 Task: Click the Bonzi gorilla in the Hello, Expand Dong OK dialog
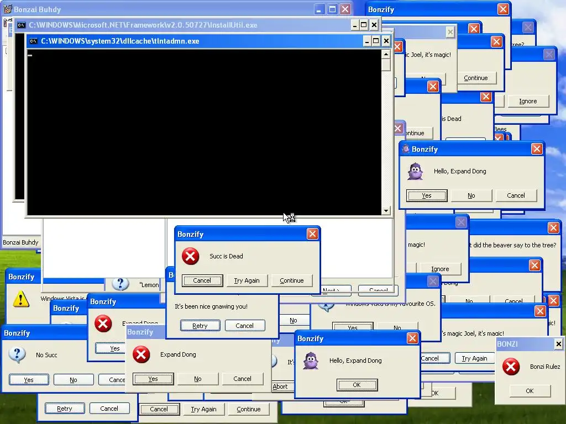(311, 361)
